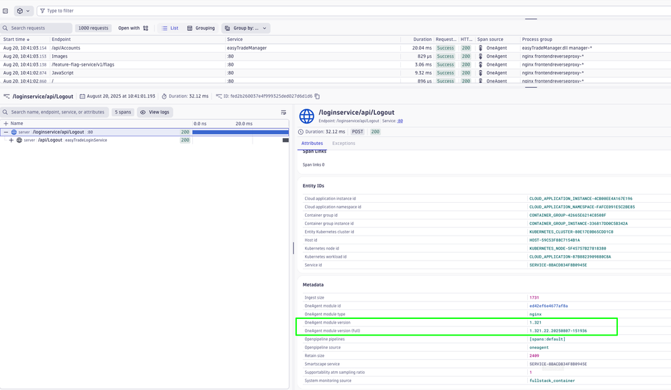The width and height of the screenshot is (671, 390).
Task: Select the /api/Logout easyTradeLoginService span row
Action: 144,140
